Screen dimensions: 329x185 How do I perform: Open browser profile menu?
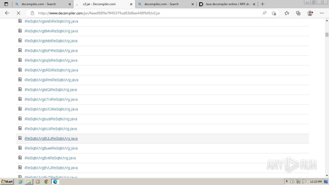point(310,13)
